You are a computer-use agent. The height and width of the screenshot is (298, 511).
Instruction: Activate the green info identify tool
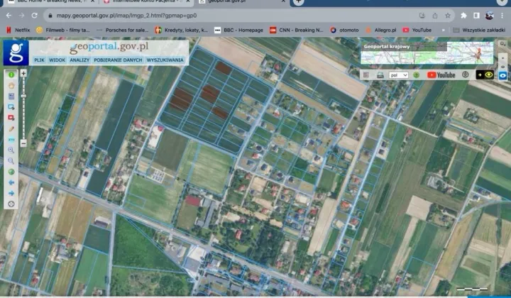click(x=11, y=75)
